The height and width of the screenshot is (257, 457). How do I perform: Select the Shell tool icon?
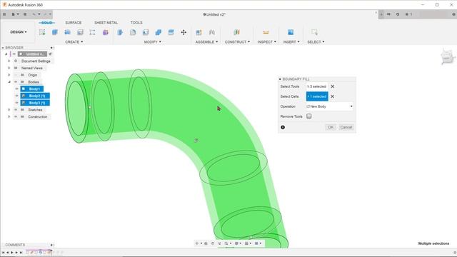(146, 32)
